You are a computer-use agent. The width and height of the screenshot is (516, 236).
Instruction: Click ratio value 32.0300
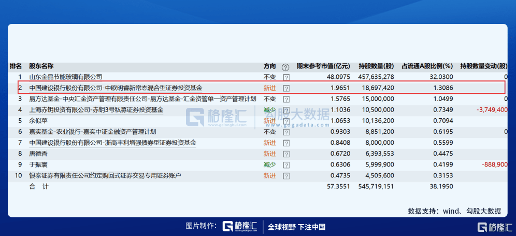[441, 77]
